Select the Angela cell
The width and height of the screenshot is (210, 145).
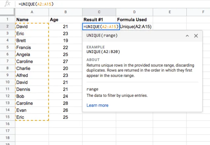(x=32, y=54)
